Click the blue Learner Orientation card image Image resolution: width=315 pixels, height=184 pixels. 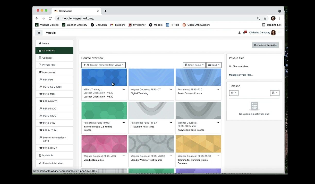pos(104,77)
